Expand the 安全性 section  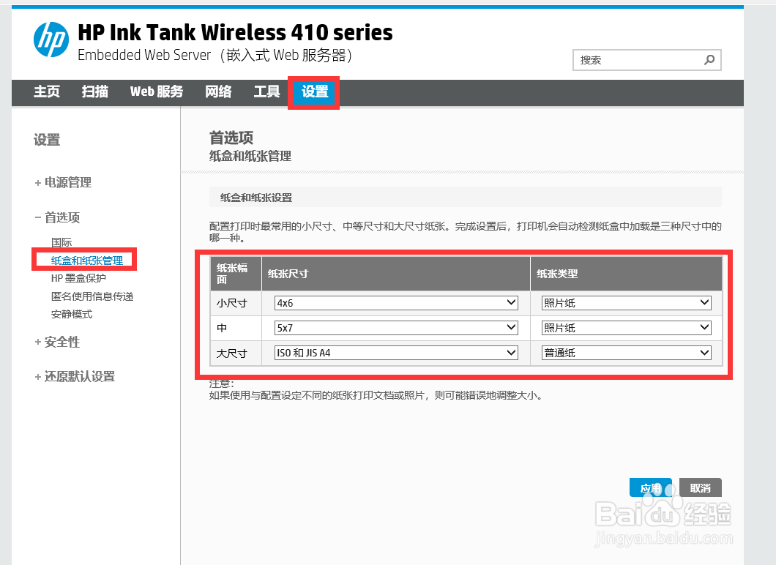click(57, 342)
